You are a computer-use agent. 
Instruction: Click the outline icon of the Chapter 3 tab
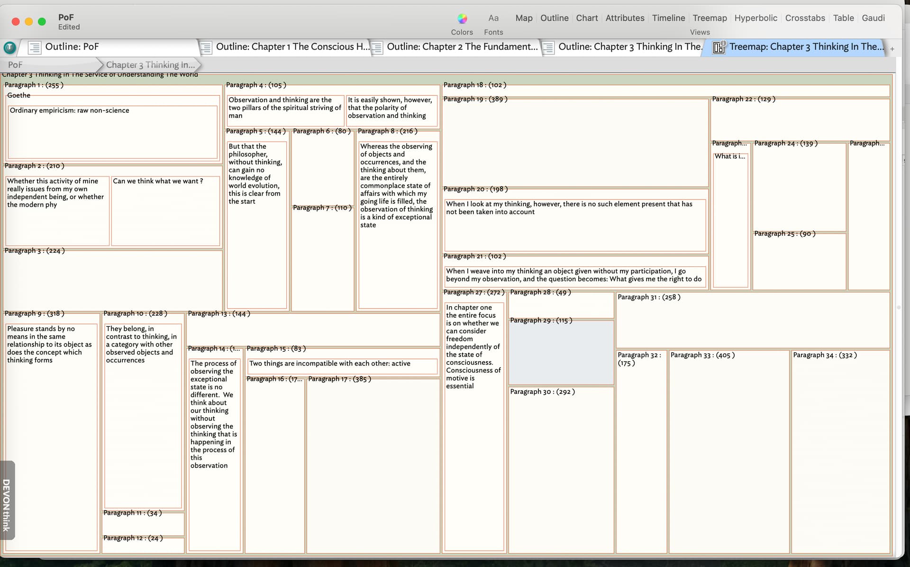tap(548, 47)
